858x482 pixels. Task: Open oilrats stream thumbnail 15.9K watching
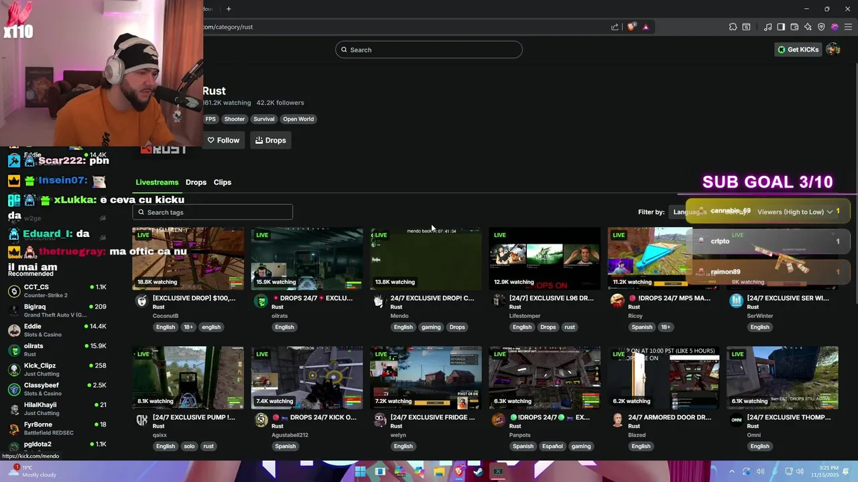pyautogui.click(x=307, y=259)
